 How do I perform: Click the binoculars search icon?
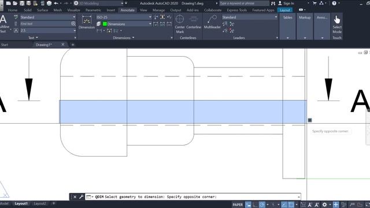273,3
